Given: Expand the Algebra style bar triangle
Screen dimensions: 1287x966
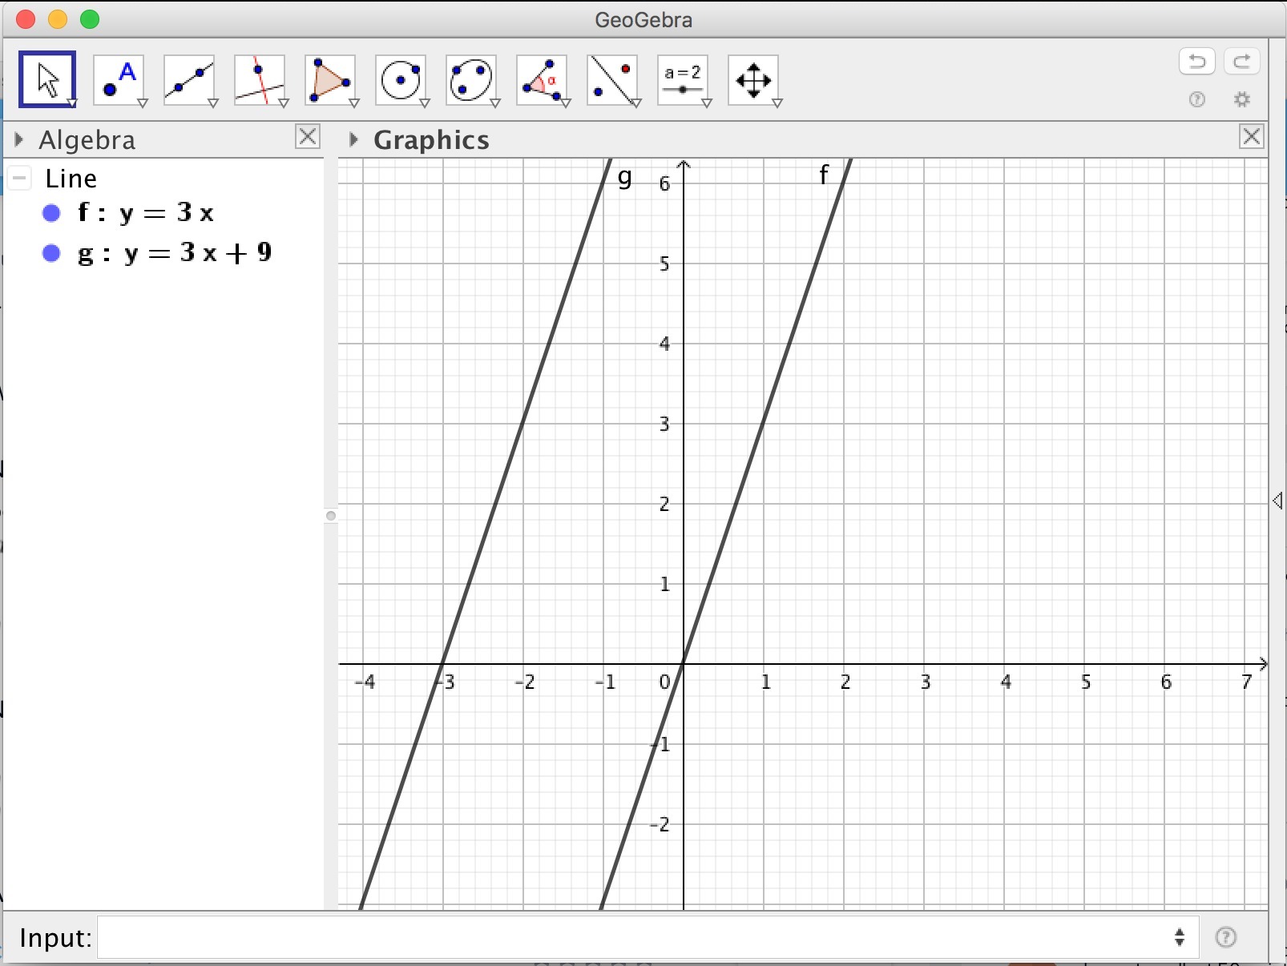Looking at the screenshot, I should coord(18,140).
